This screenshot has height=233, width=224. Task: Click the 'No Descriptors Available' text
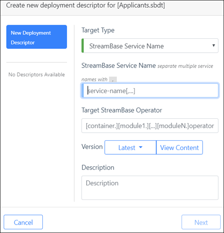pyautogui.click(x=37, y=75)
